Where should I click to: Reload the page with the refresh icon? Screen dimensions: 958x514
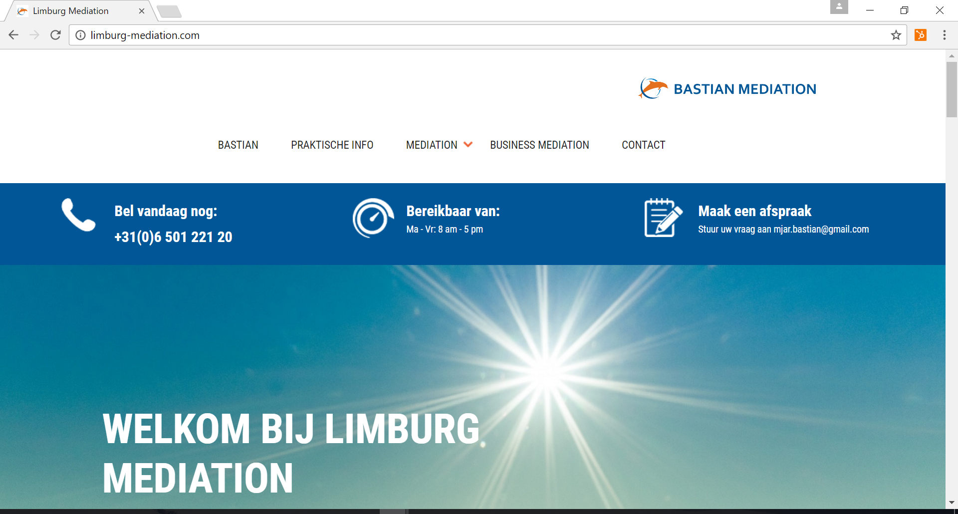click(55, 35)
